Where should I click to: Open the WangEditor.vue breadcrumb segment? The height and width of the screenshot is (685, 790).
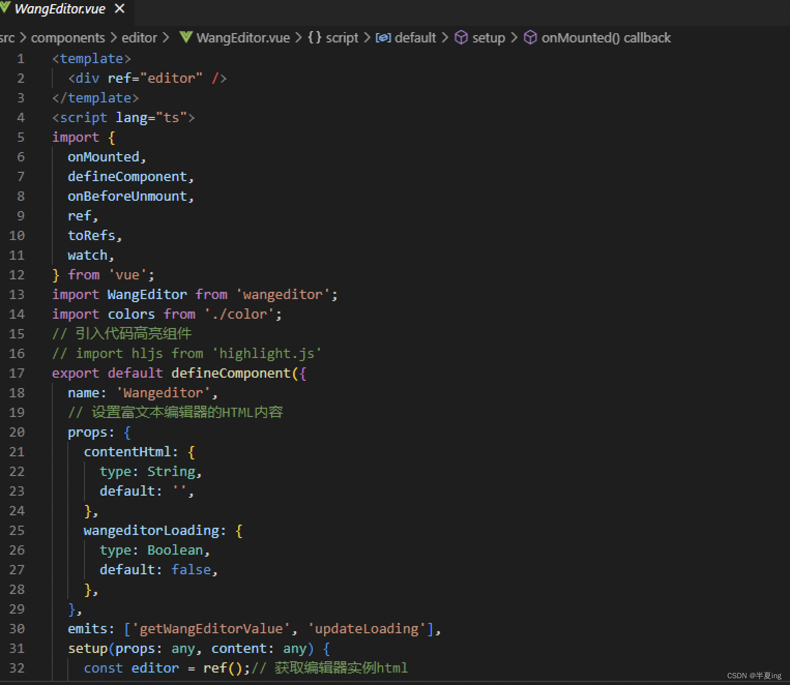pos(243,38)
